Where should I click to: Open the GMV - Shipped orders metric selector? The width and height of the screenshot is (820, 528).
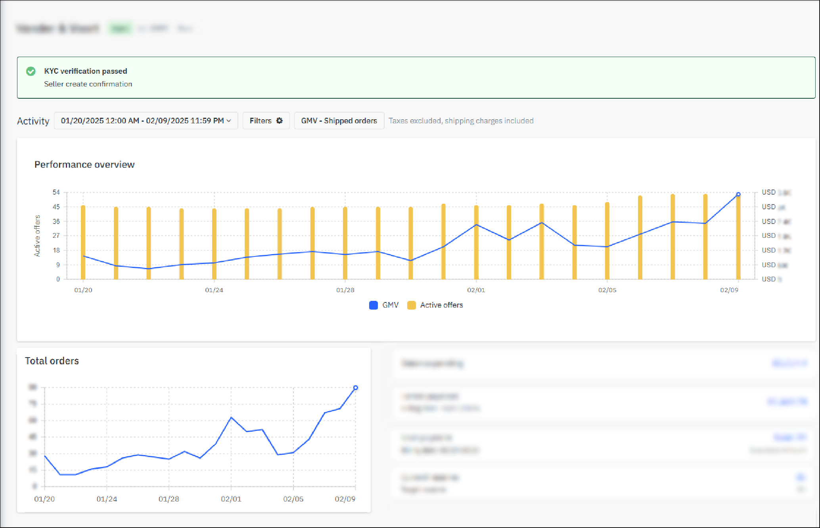click(339, 121)
